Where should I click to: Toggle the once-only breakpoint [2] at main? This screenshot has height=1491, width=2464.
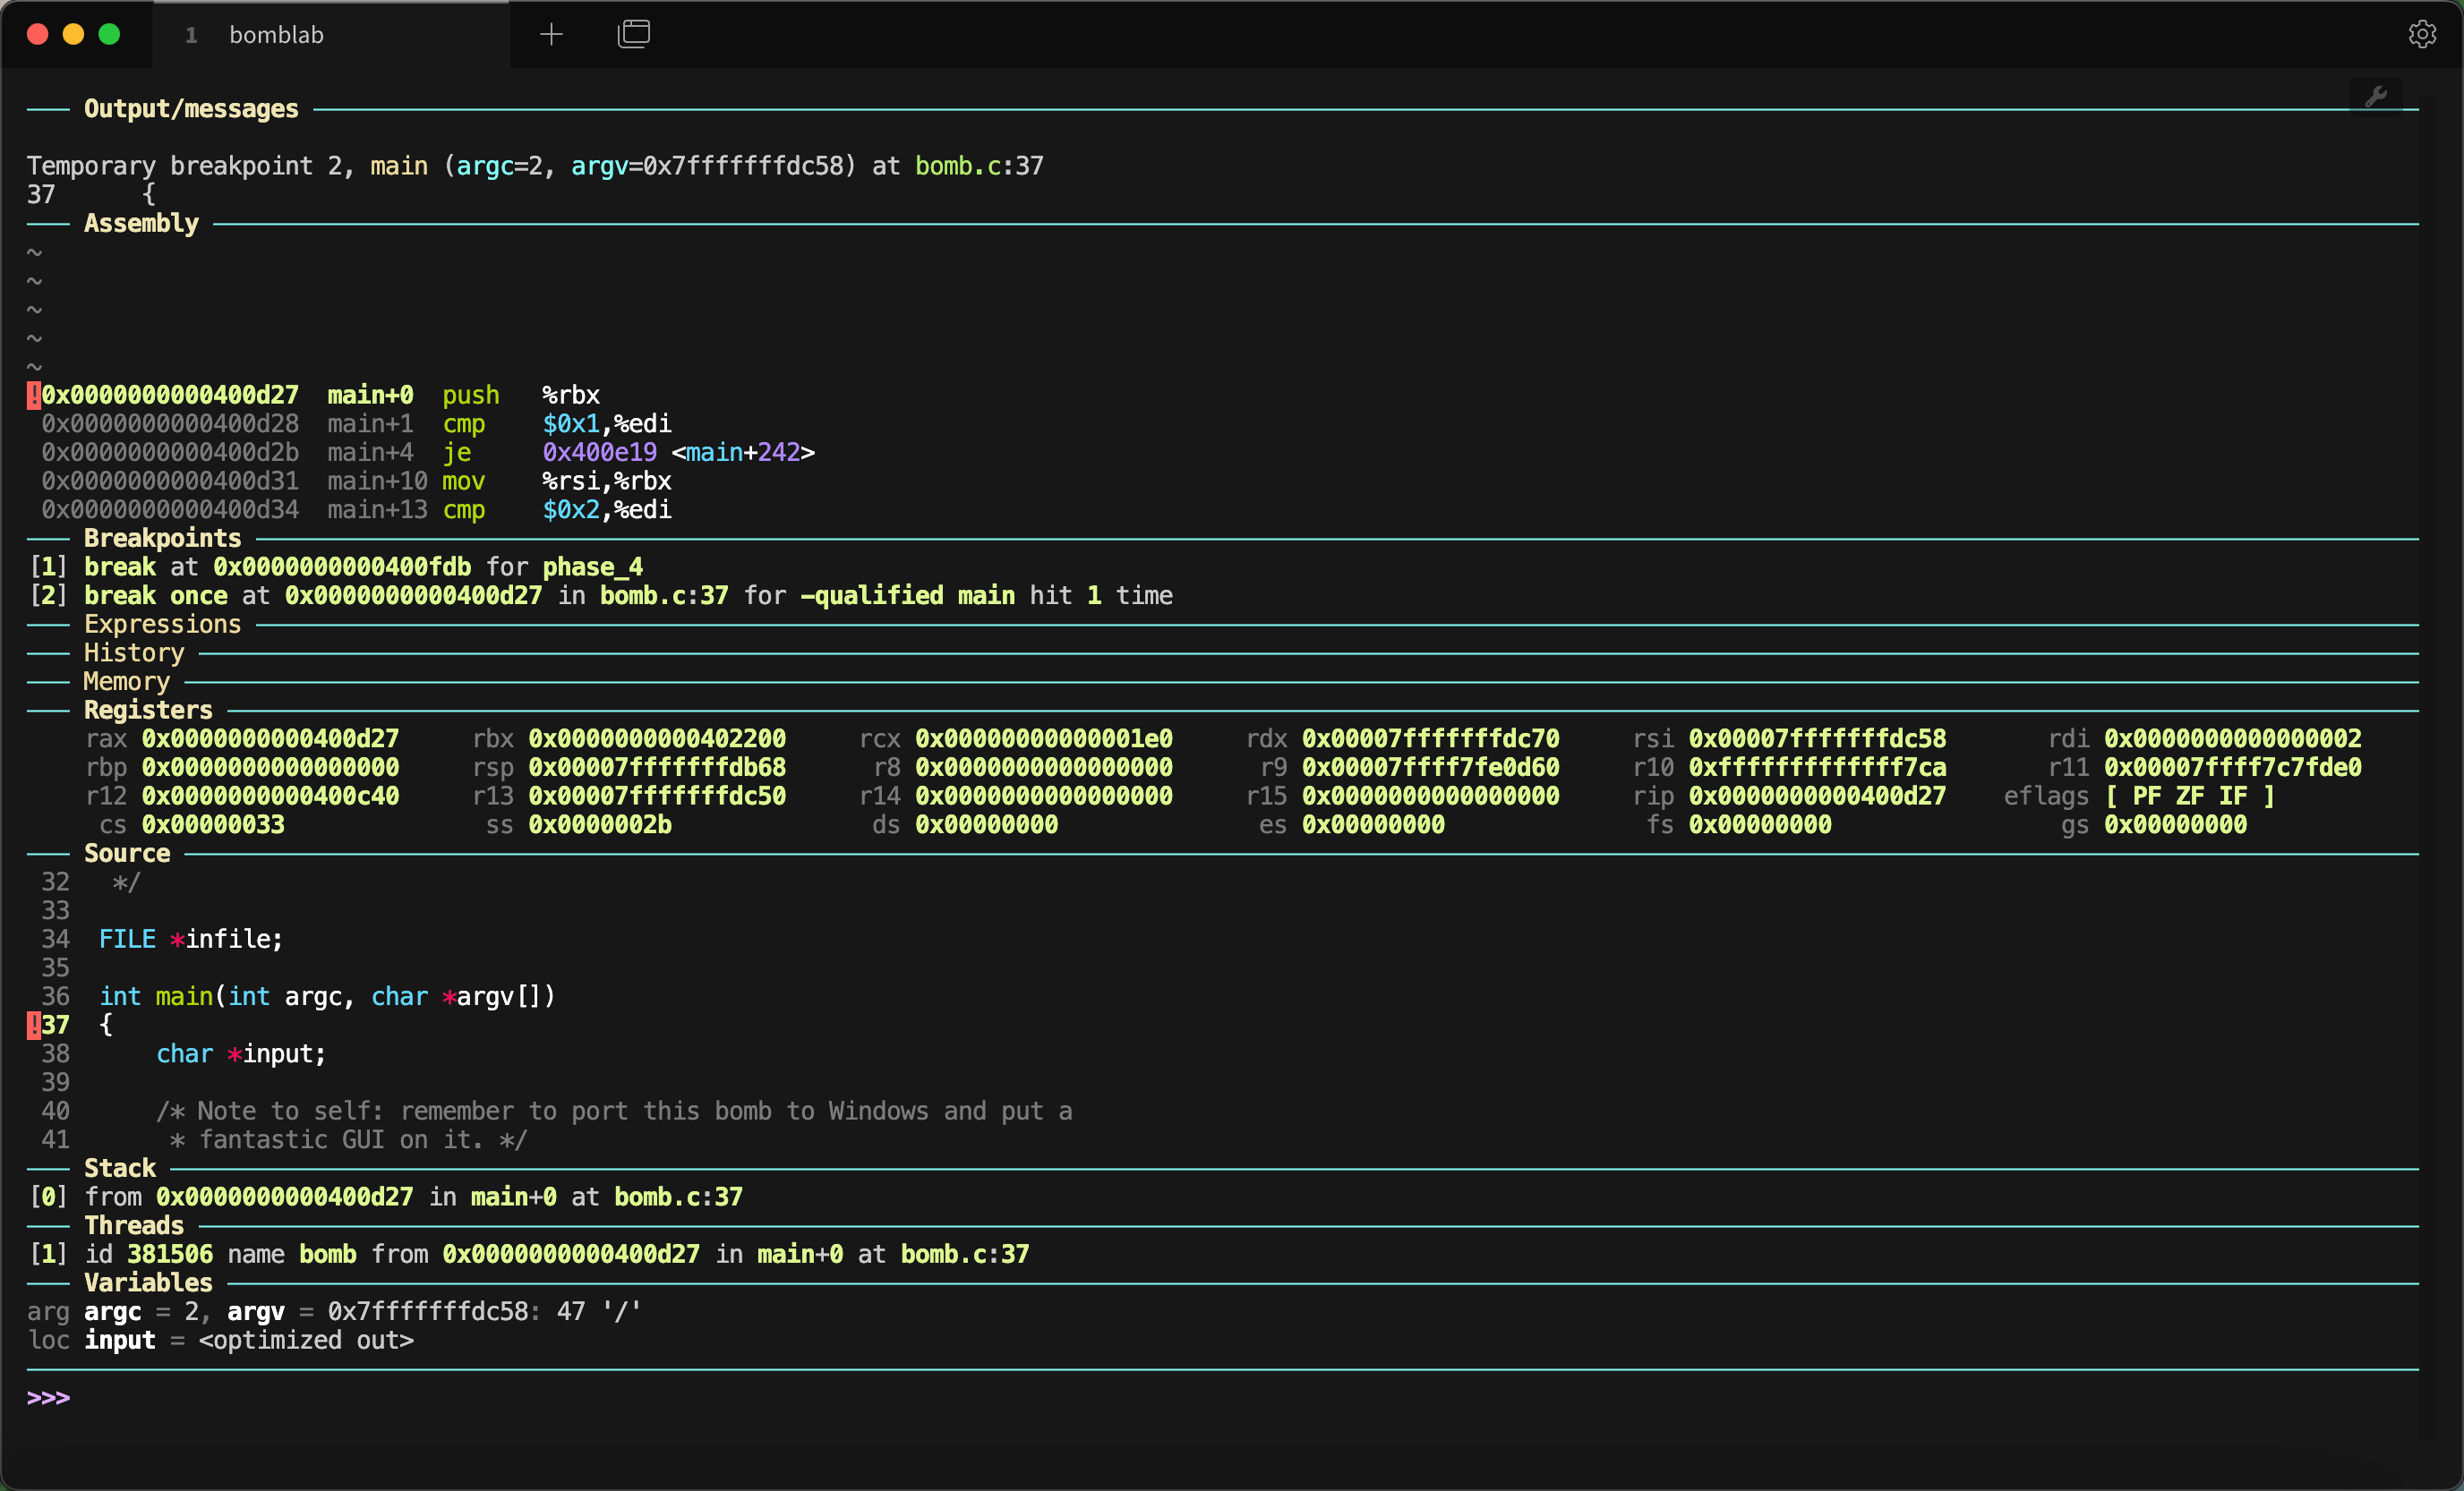point(47,594)
